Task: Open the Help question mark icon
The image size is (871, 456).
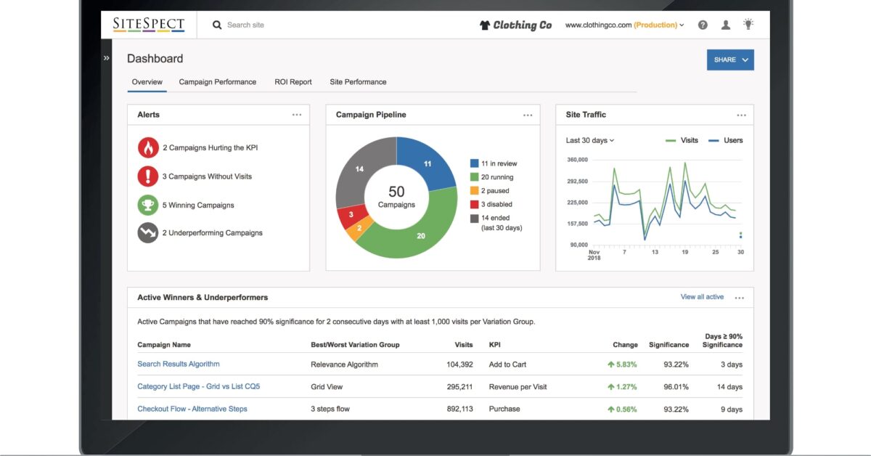Action: click(x=703, y=24)
